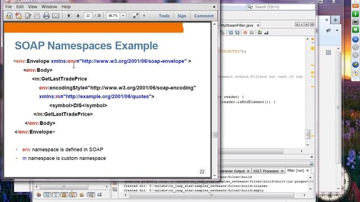Click the Print icon in the PDF toolbar
The image size is (360, 202).
46,16
